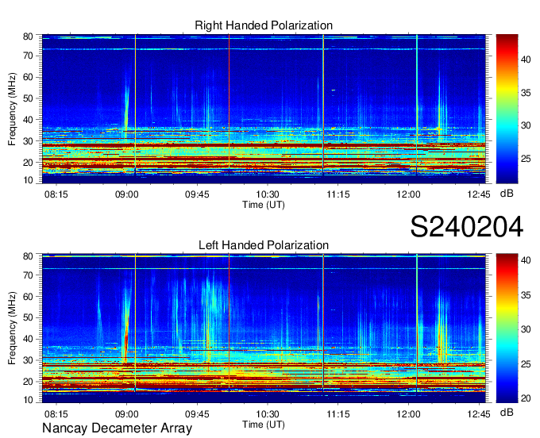Click the 20 value on Left Handed colorbar
540x438 pixels.
tap(526, 398)
